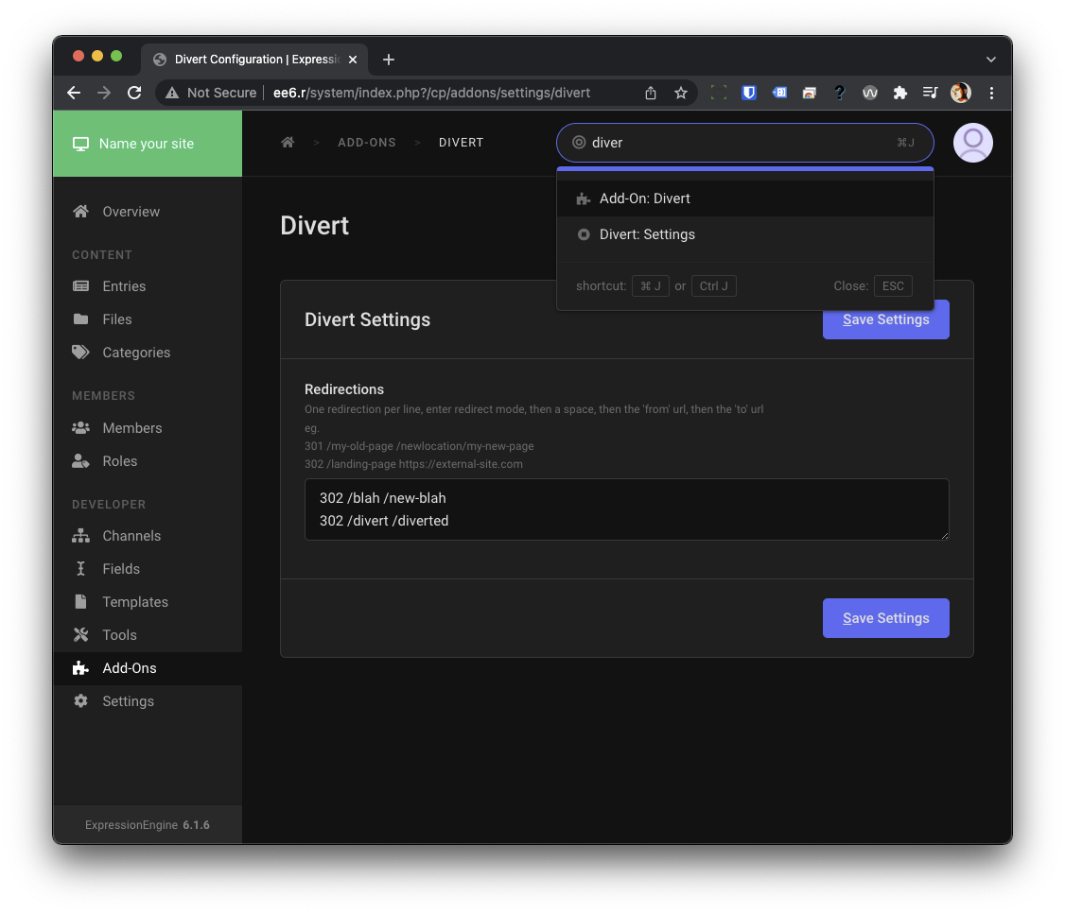Open new browser tab
1065x914 pixels.
(x=389, y=60)
